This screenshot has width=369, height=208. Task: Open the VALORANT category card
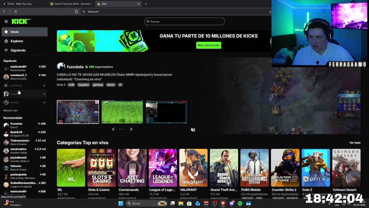coord(193,168)
